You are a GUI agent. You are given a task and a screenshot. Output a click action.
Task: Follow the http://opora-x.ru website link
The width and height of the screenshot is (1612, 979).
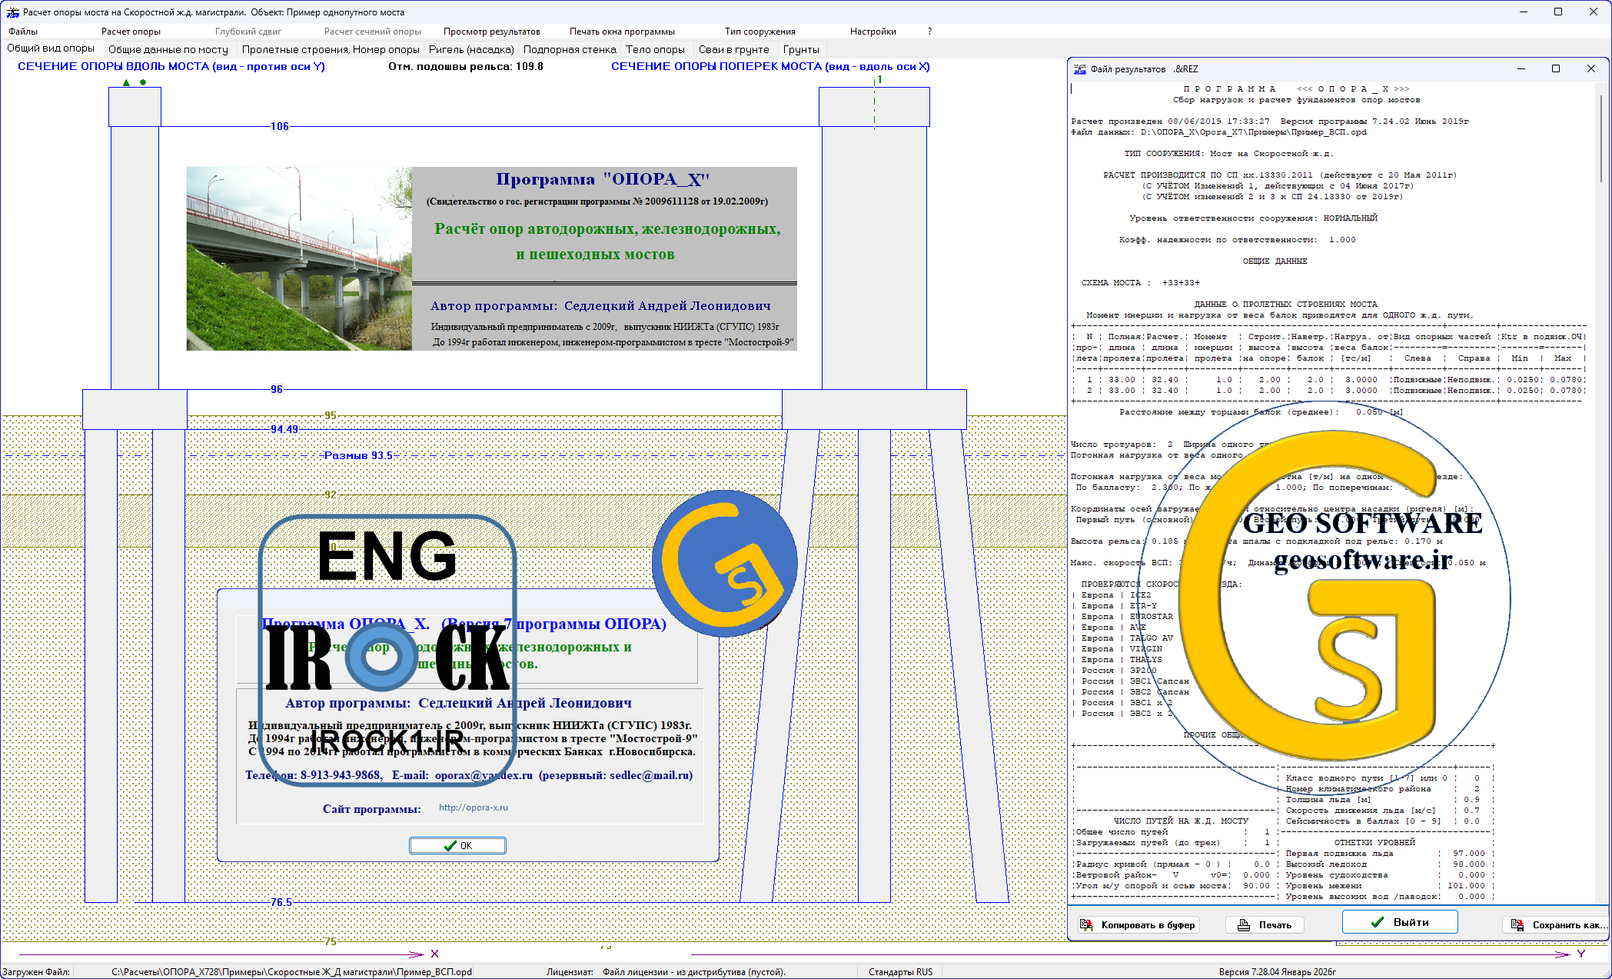(x=474, y=808)
